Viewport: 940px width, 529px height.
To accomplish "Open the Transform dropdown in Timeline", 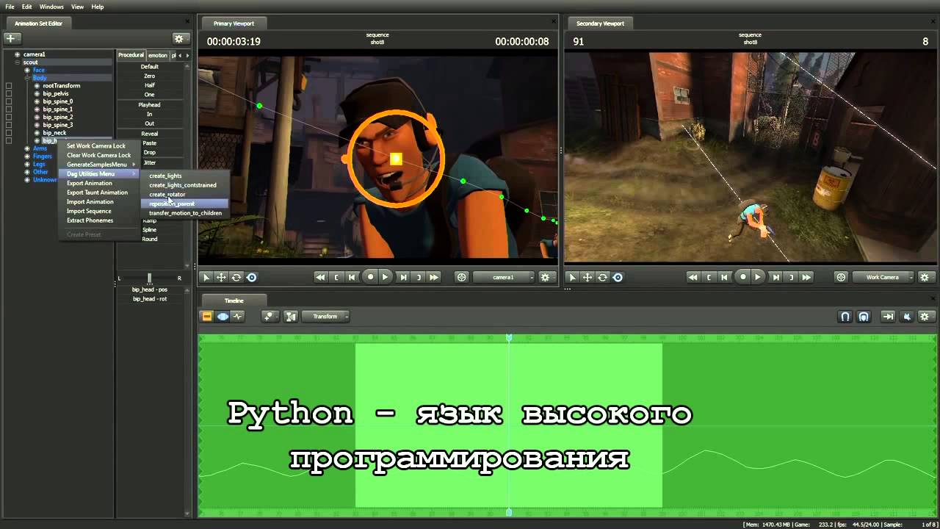I will point(326,317).
